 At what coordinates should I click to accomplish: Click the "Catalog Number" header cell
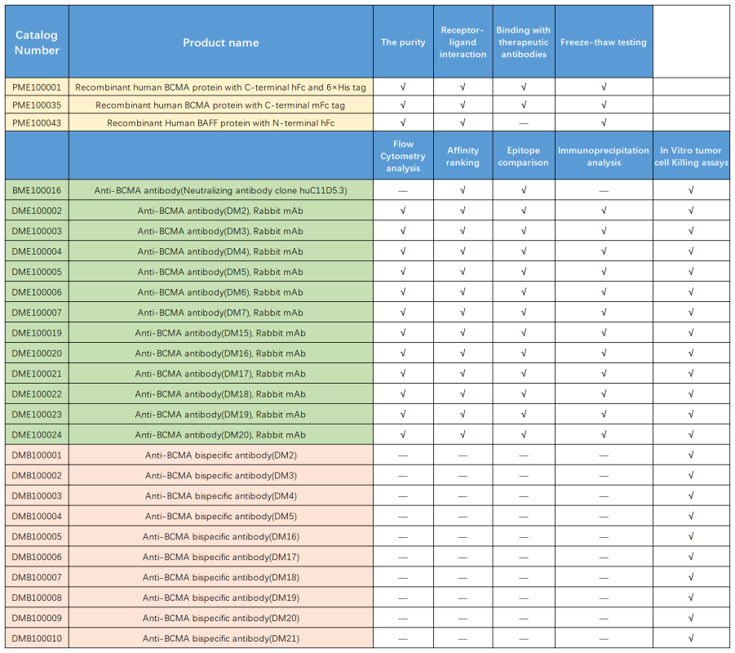tap(37, 42)
